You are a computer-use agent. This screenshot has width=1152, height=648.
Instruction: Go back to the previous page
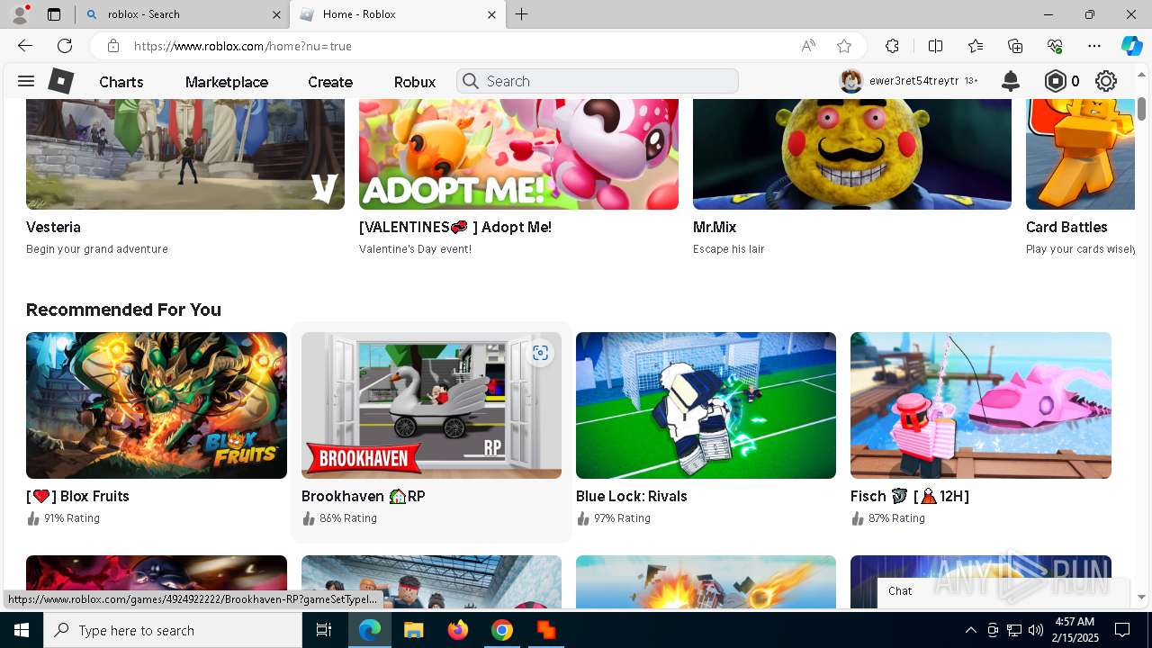click(x=25, y=46)
